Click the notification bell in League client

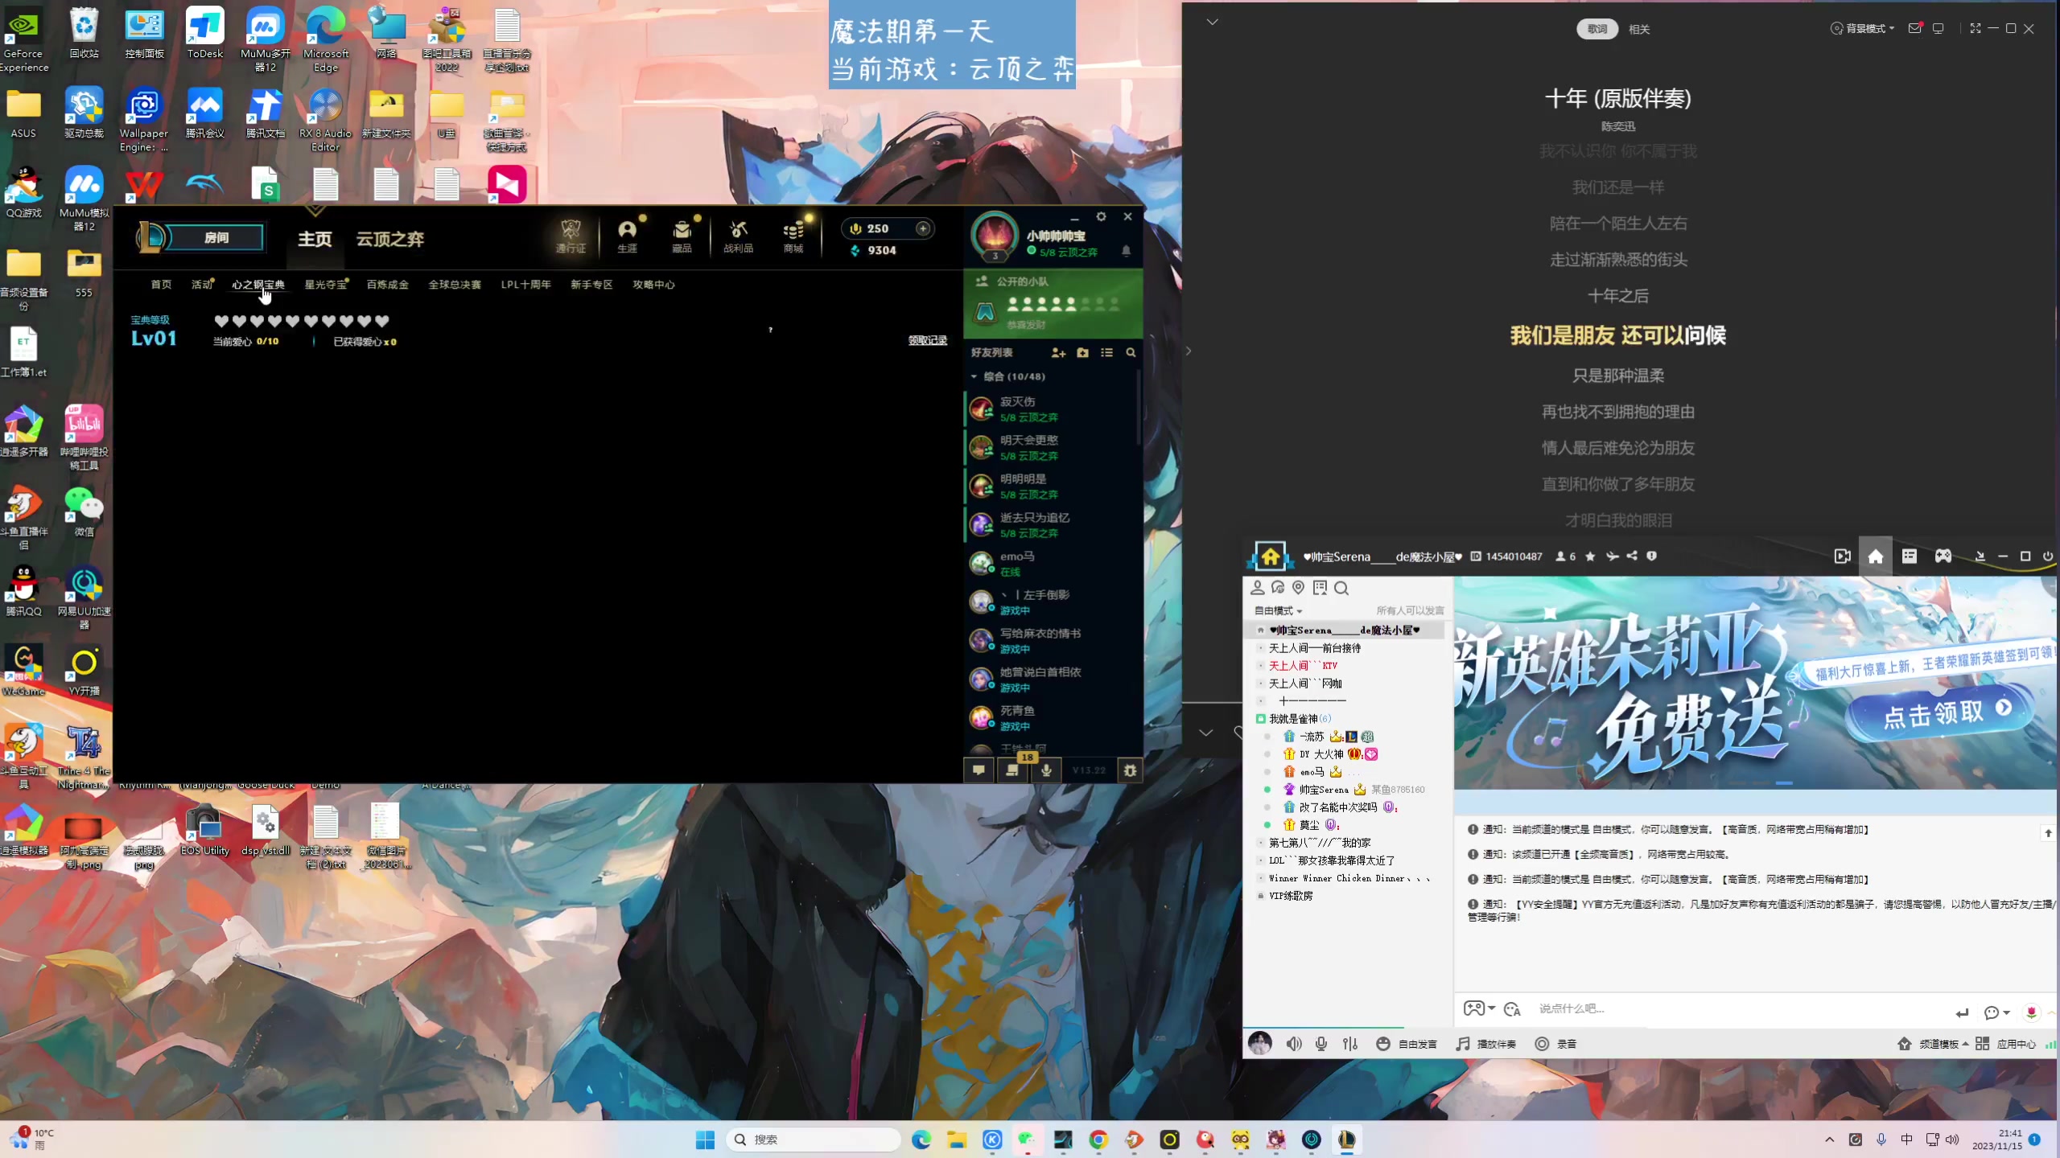1126,251
